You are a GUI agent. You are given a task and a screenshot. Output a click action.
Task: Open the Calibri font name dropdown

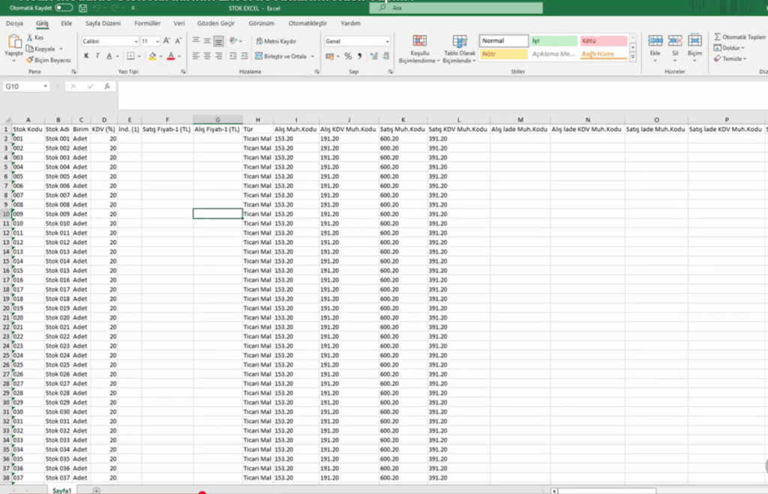[x=136, y=42]
